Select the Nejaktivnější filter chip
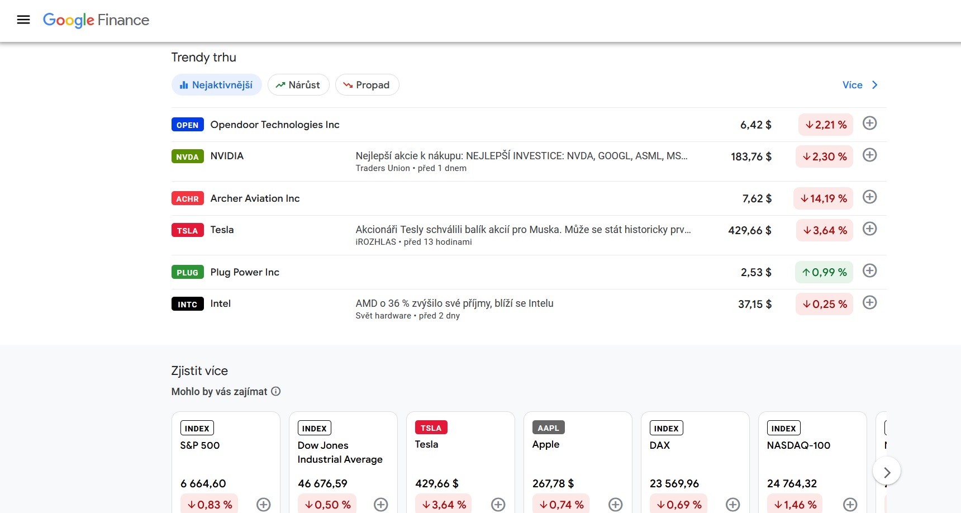 point(216,85)
